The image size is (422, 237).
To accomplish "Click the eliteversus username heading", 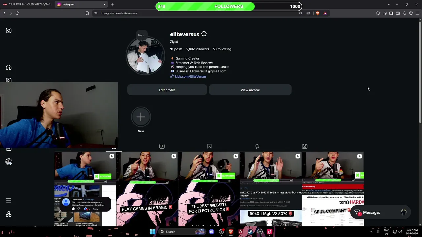I will coord(185,34).
